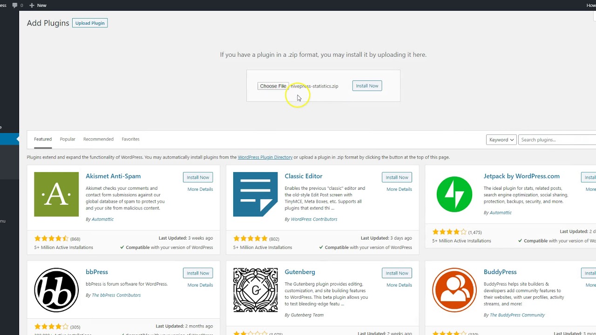Open WordPress Contributors author link

coord(314,219)
